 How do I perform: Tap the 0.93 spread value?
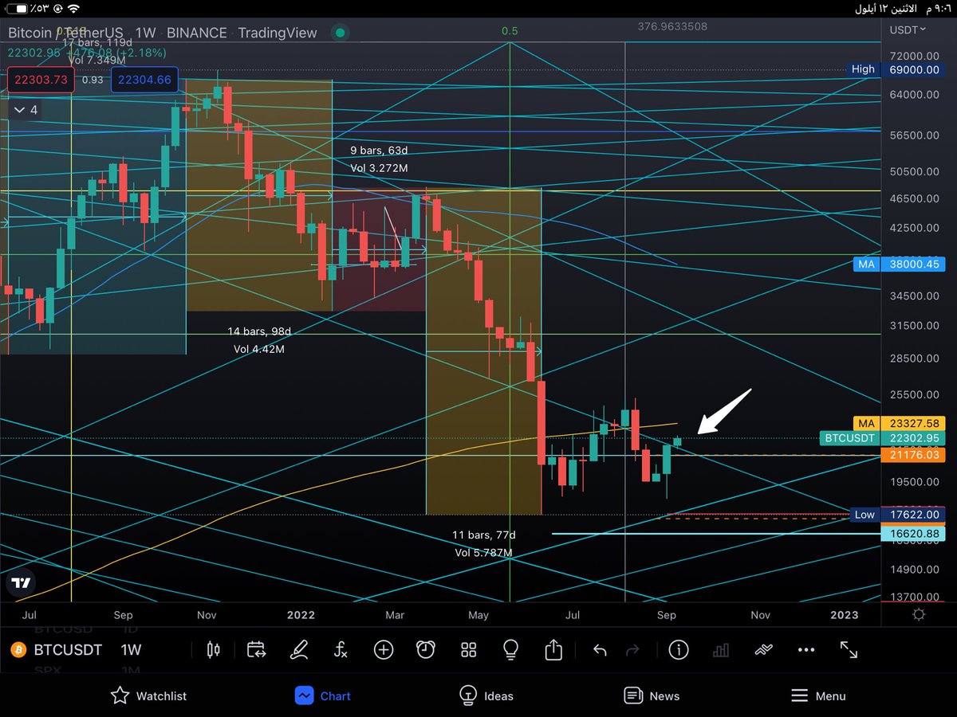(x=93, y=80)
